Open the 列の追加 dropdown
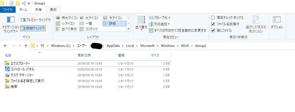 click(x=159, y=24)
